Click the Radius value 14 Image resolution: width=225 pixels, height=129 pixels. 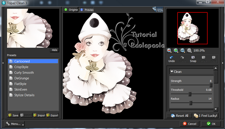210,99
